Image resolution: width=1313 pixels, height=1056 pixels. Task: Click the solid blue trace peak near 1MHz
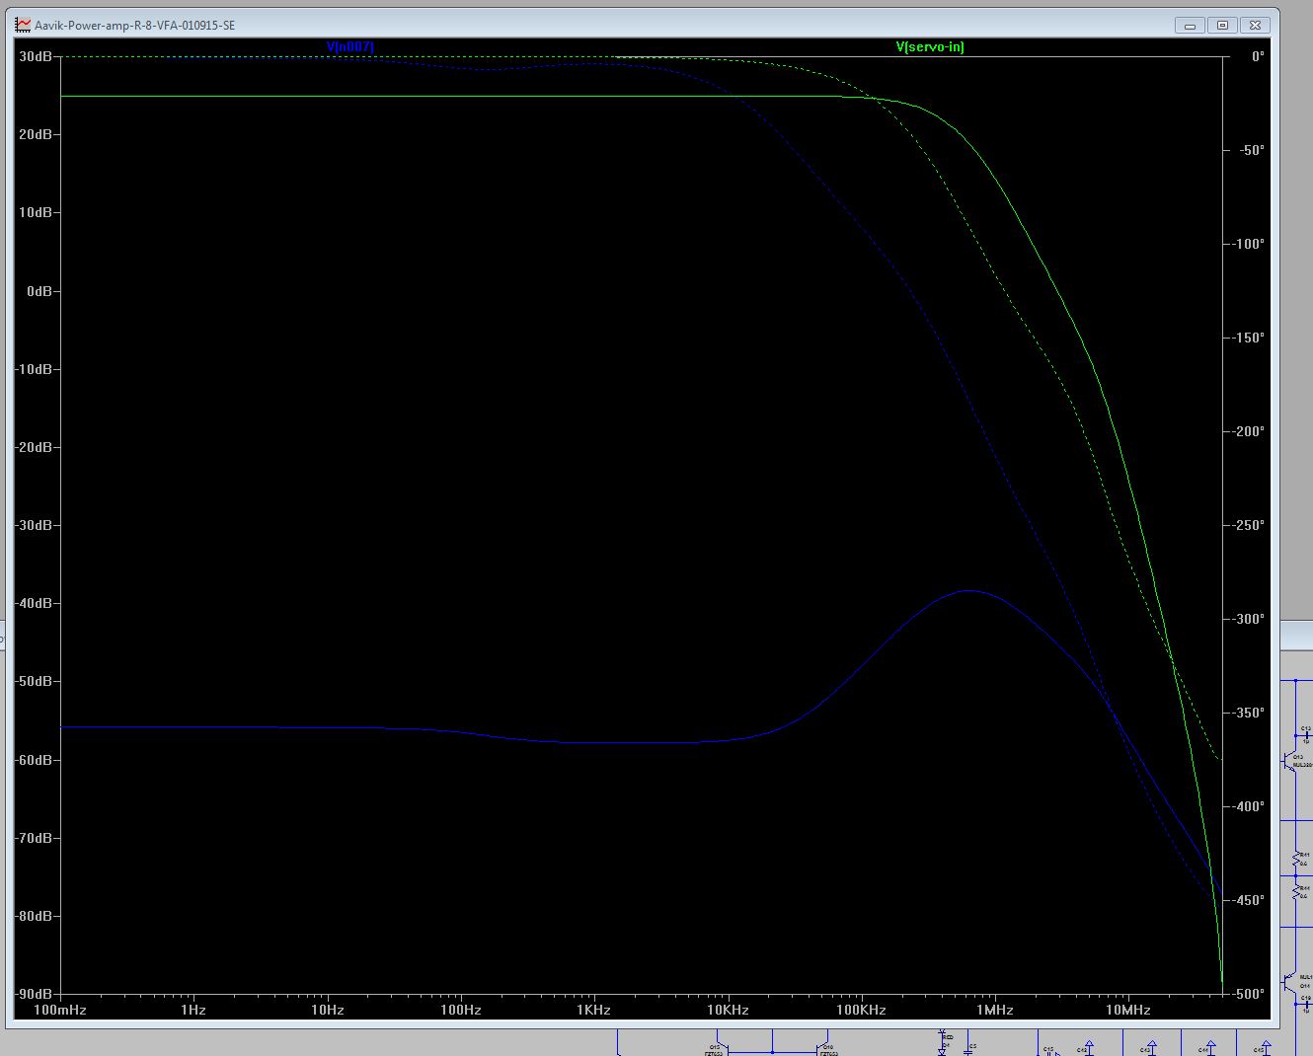point(971,591)
